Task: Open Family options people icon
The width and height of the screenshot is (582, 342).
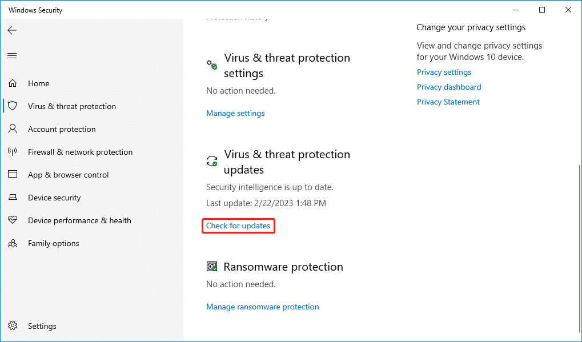Action: tap(13, 243)
